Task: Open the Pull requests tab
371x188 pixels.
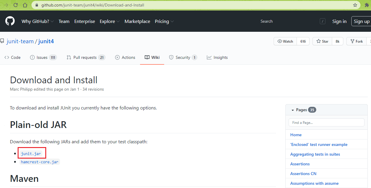Action: pos(86,57)
